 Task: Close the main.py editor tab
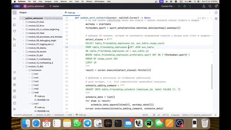[x=78, y=13]
